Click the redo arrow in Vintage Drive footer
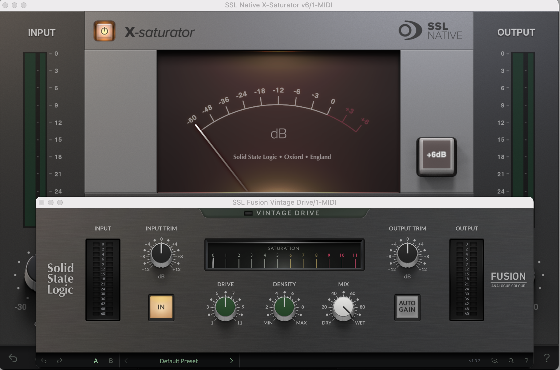The height and width of the screenshot is (370, 560). pos(60,361)
